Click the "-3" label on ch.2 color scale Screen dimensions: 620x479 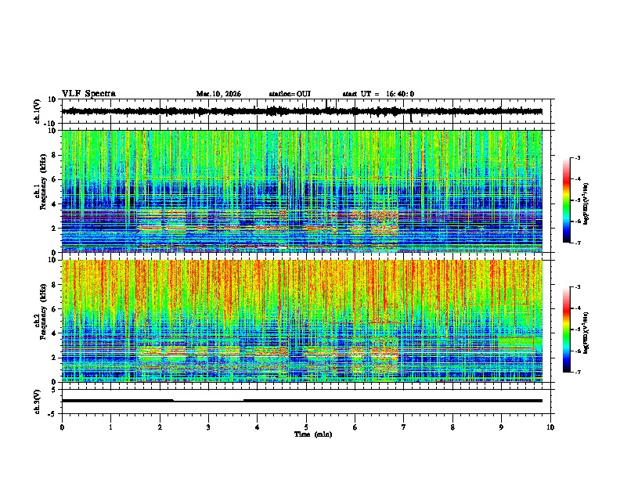point(577,287)
